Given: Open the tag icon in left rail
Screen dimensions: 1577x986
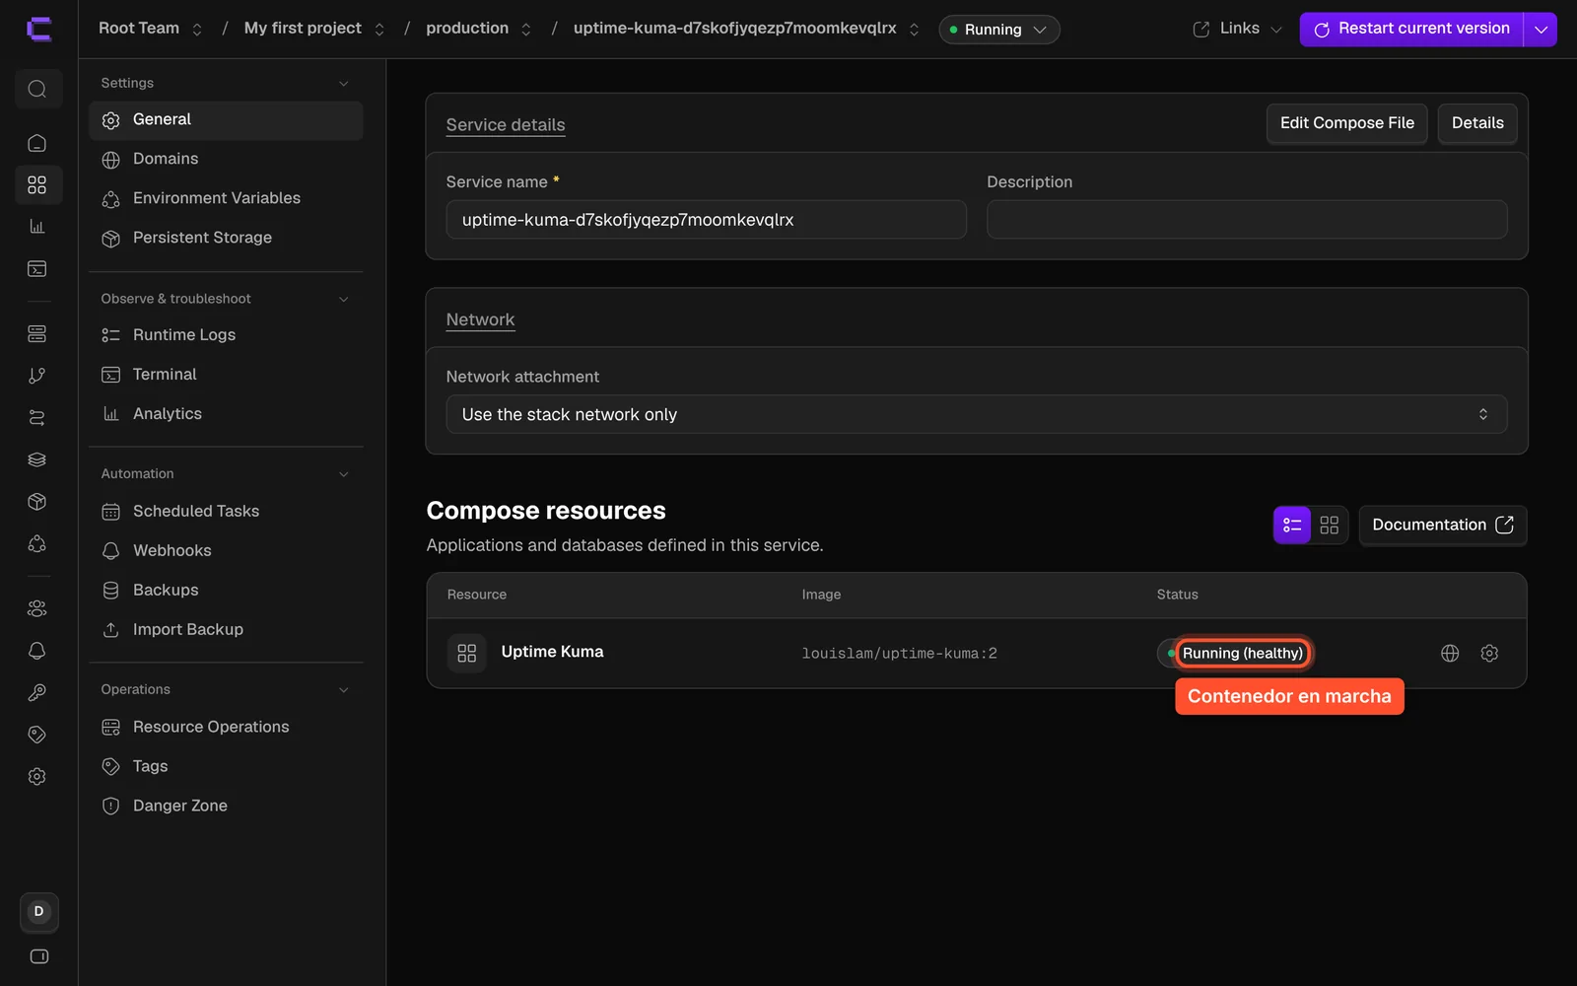Looking at the screenshot, I should (x=37, y=735).
